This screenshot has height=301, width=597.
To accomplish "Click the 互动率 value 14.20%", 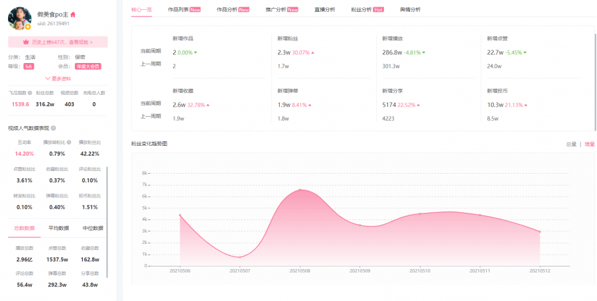I will point(25,154).
